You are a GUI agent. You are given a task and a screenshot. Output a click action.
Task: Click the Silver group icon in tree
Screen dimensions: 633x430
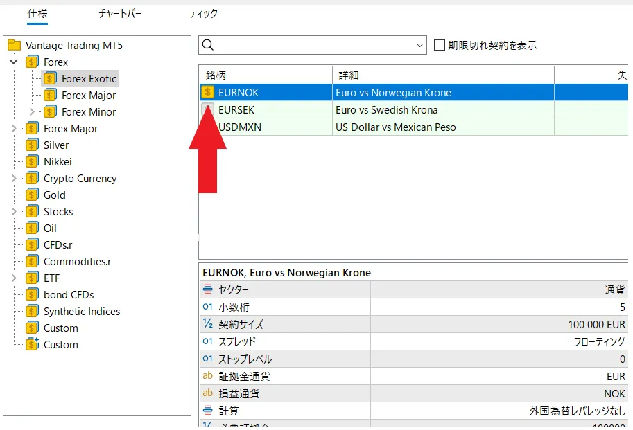point(32,145)
